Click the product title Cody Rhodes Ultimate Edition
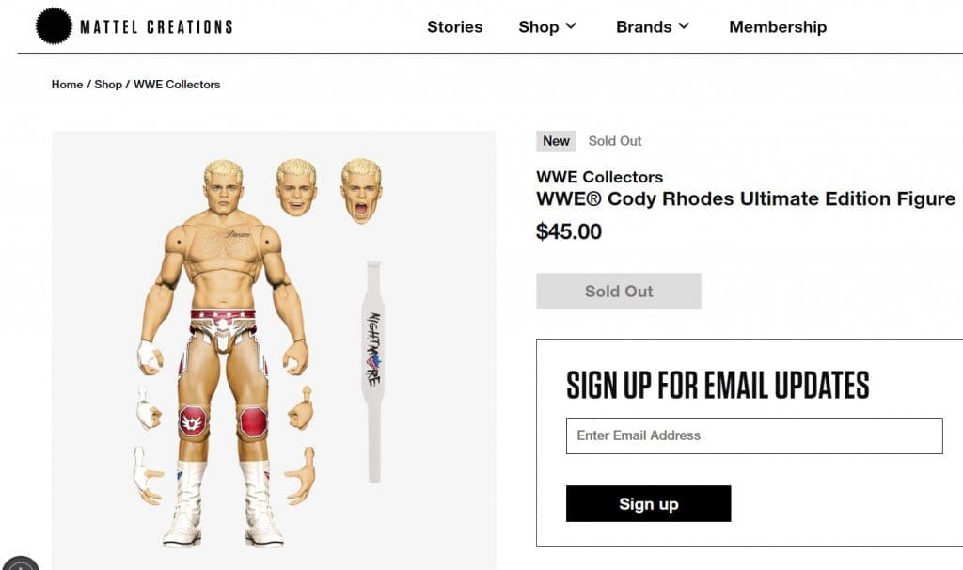 pyautogui.click(x=745, y=199)
